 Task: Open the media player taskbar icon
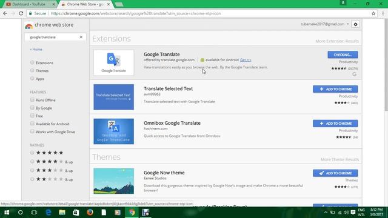118,213
